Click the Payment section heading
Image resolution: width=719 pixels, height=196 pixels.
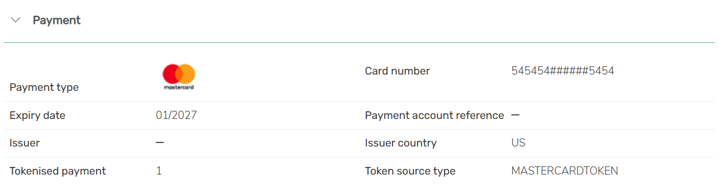tap(57, 20)
